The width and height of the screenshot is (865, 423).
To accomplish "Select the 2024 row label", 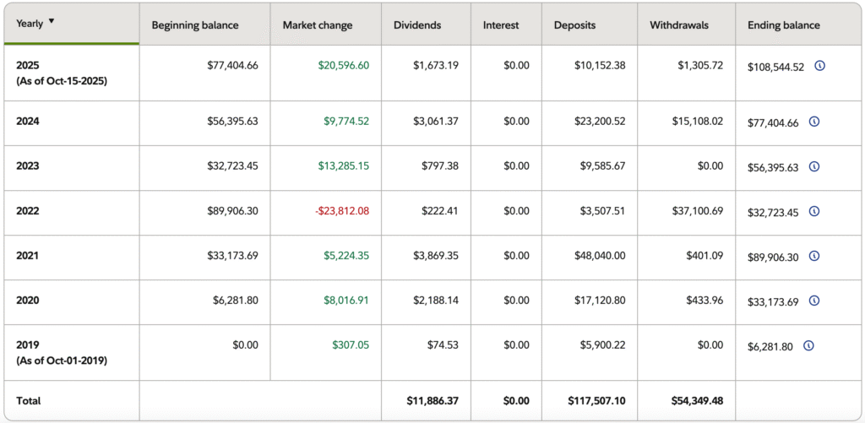I will pos(28,122).
